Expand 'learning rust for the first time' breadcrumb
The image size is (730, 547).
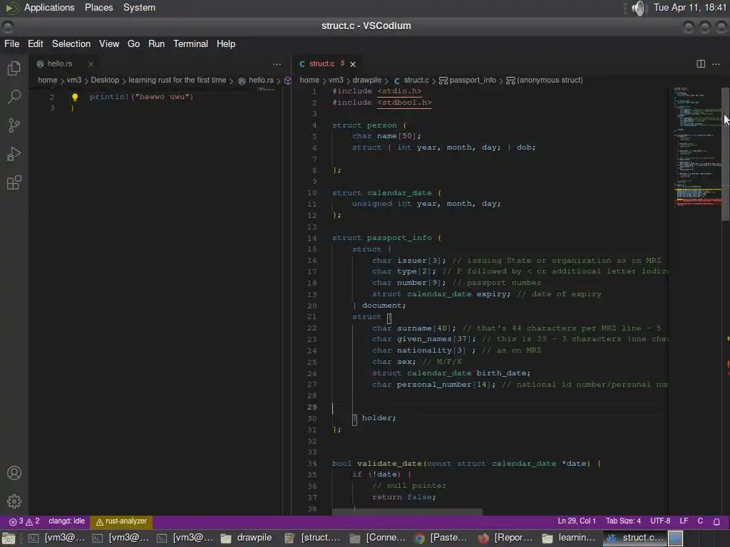[177, 80]
